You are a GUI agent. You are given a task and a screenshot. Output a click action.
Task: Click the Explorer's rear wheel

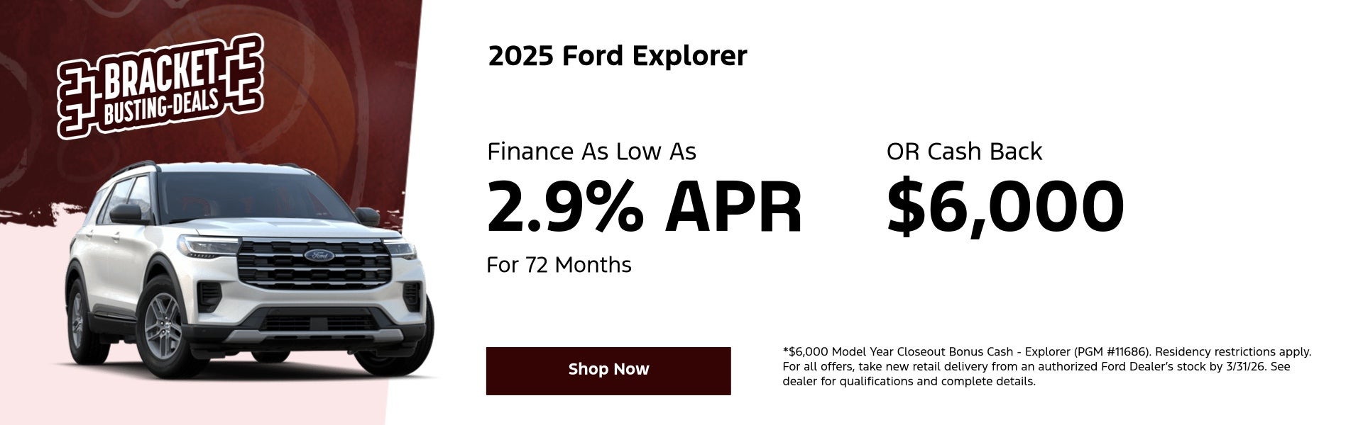[x=78, y=319]
